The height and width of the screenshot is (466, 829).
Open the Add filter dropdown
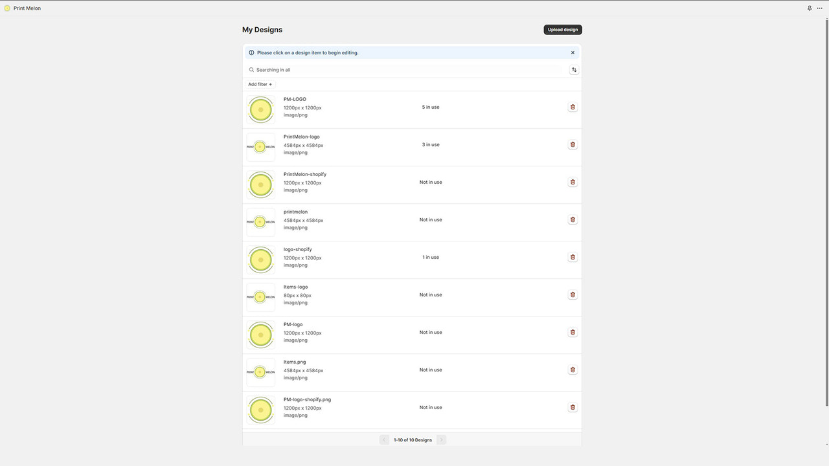click(x=260, y=84)
